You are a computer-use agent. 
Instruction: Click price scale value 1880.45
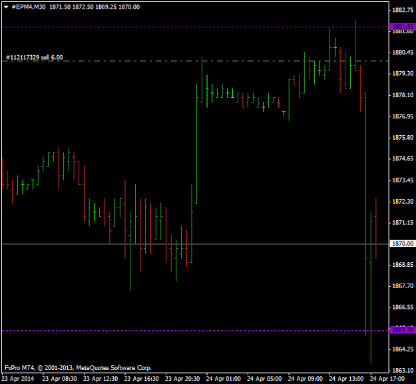pyautogui.click(x=403, y=53)
